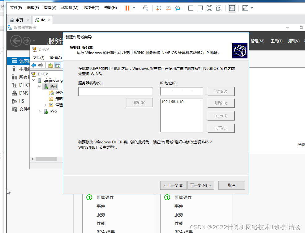This screenshot has width=305, height=233.
Task: Enter full screen mode icon
Action: (x=209, y=8)
